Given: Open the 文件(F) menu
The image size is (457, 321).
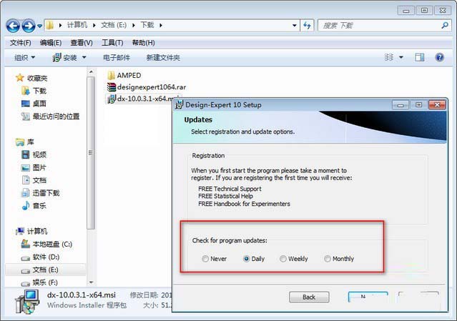Looking at the screenshot, I should (21, 43).
